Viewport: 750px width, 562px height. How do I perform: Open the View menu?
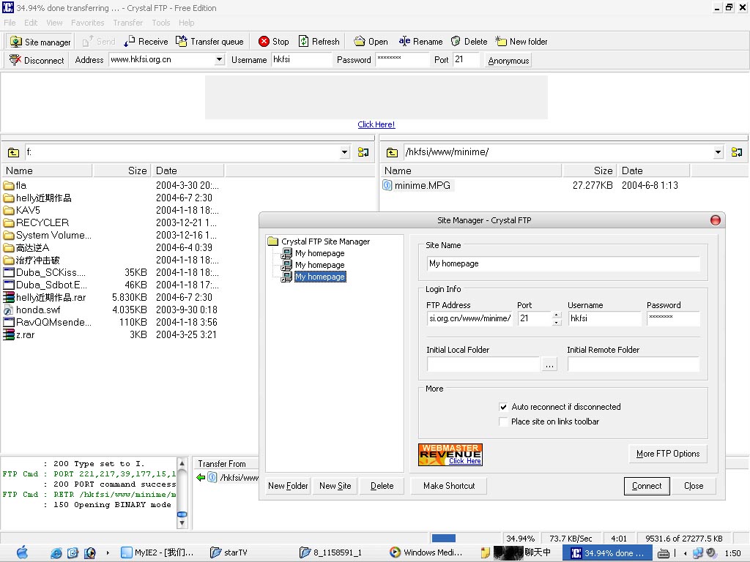pos(54,23)
